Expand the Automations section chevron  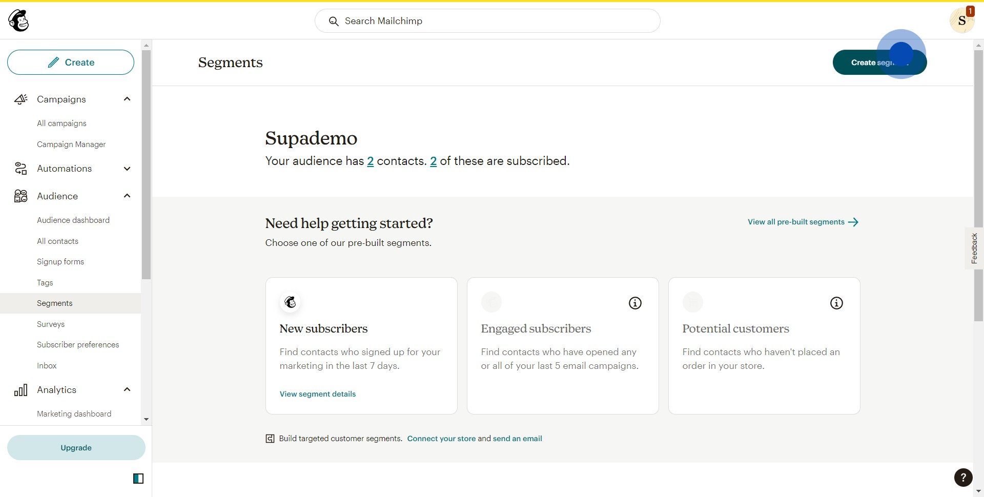coord(127,169)
